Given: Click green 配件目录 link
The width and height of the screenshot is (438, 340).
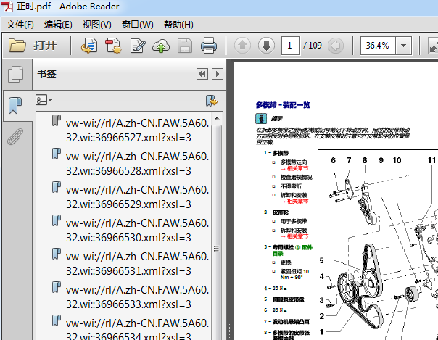Looking at the screenshot, I should pos(292,250).
